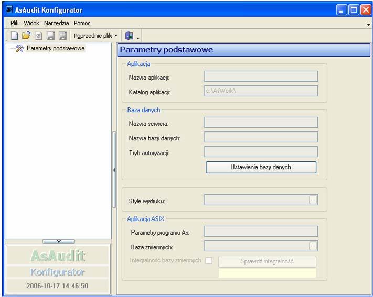Close the AsAudit Konfigurator window
The image size is (373, 297).
366,10
